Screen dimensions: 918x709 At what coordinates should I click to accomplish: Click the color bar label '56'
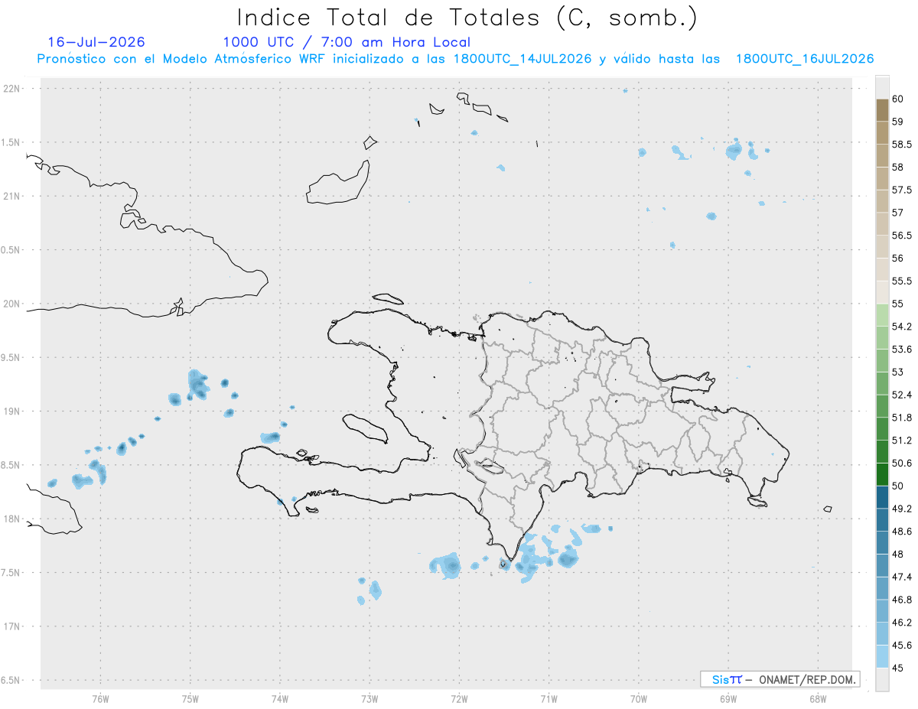(x=898, y=258)
